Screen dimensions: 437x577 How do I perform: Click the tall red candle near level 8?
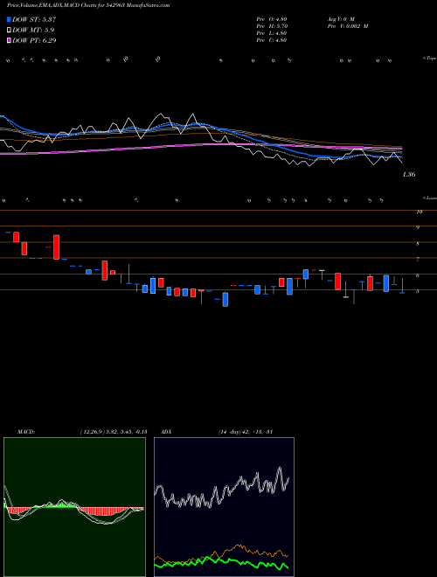[56, 247]
